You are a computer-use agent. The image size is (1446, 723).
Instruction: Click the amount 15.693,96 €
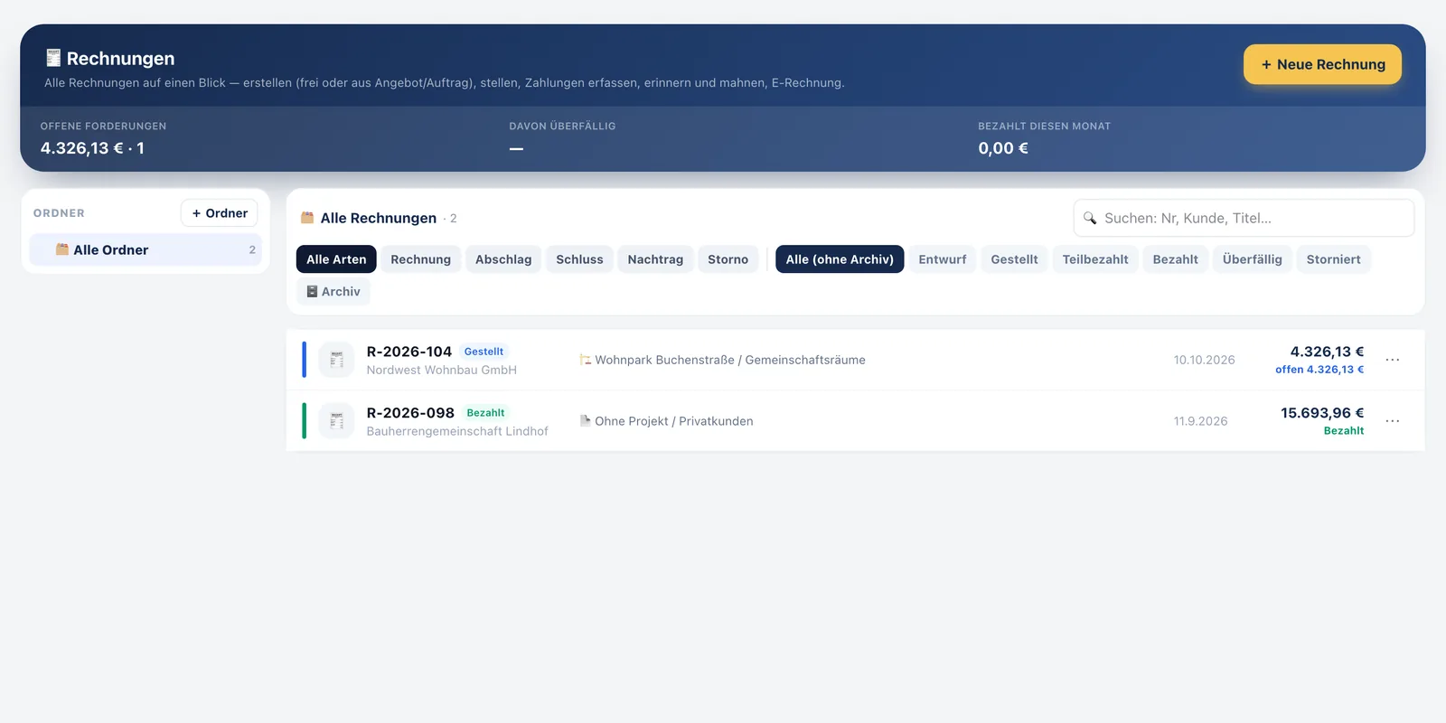[1322, 413]
